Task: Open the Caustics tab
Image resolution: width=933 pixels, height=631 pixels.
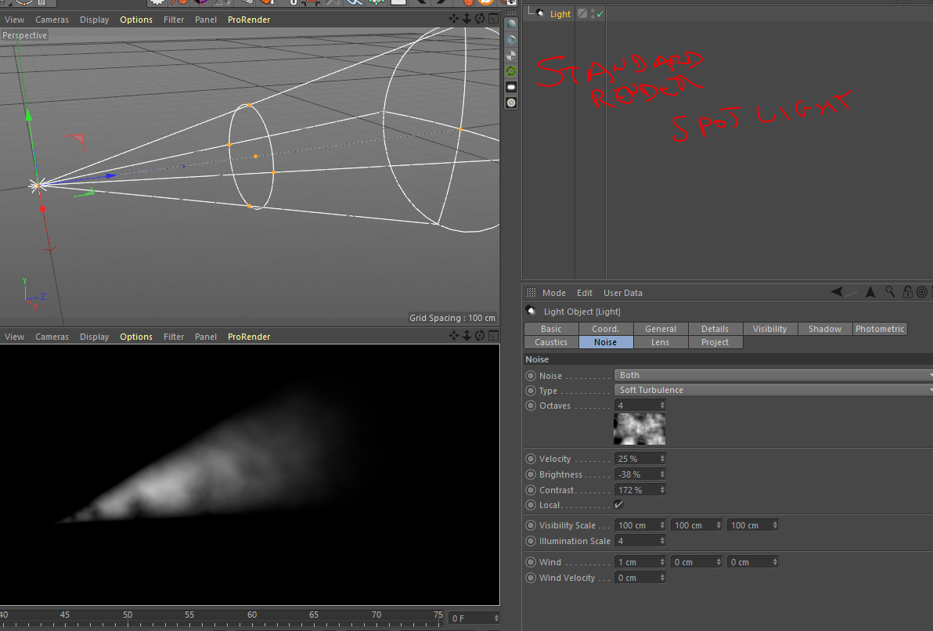Action: coord(551,342)
